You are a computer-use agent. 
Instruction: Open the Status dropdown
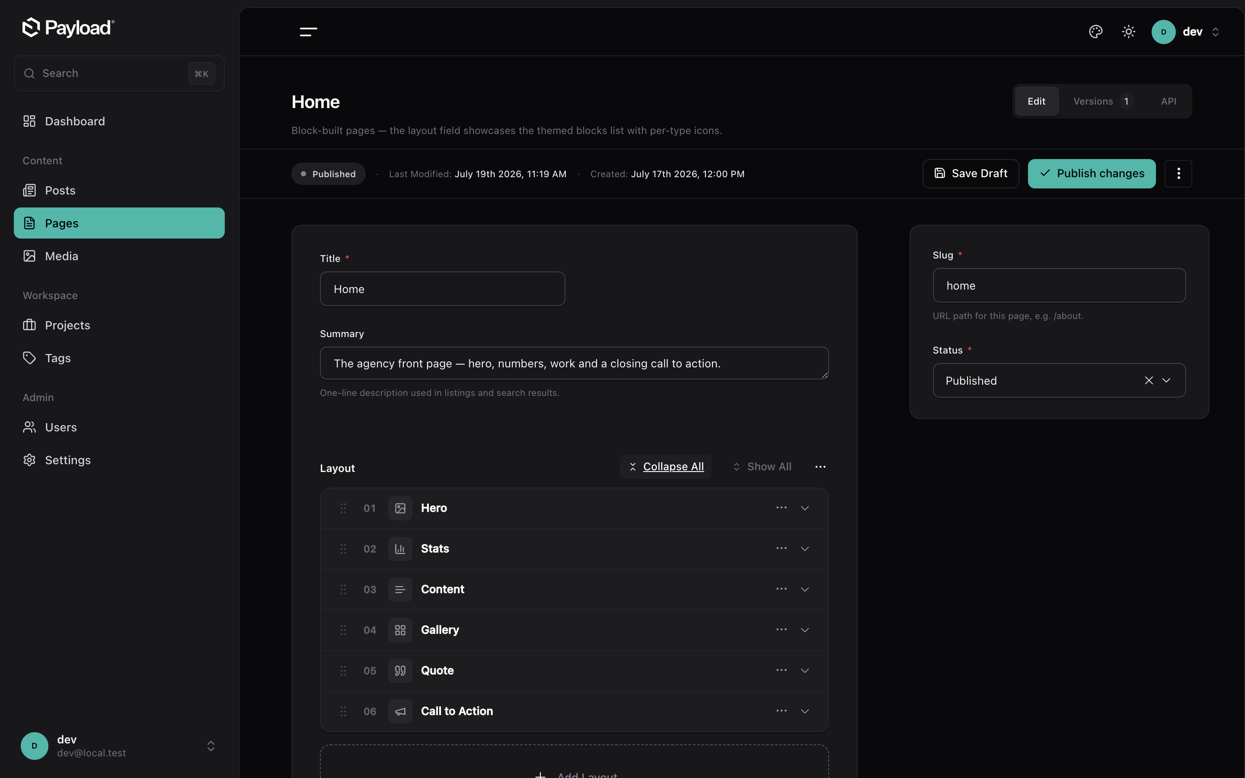(x=1167, y=381)
